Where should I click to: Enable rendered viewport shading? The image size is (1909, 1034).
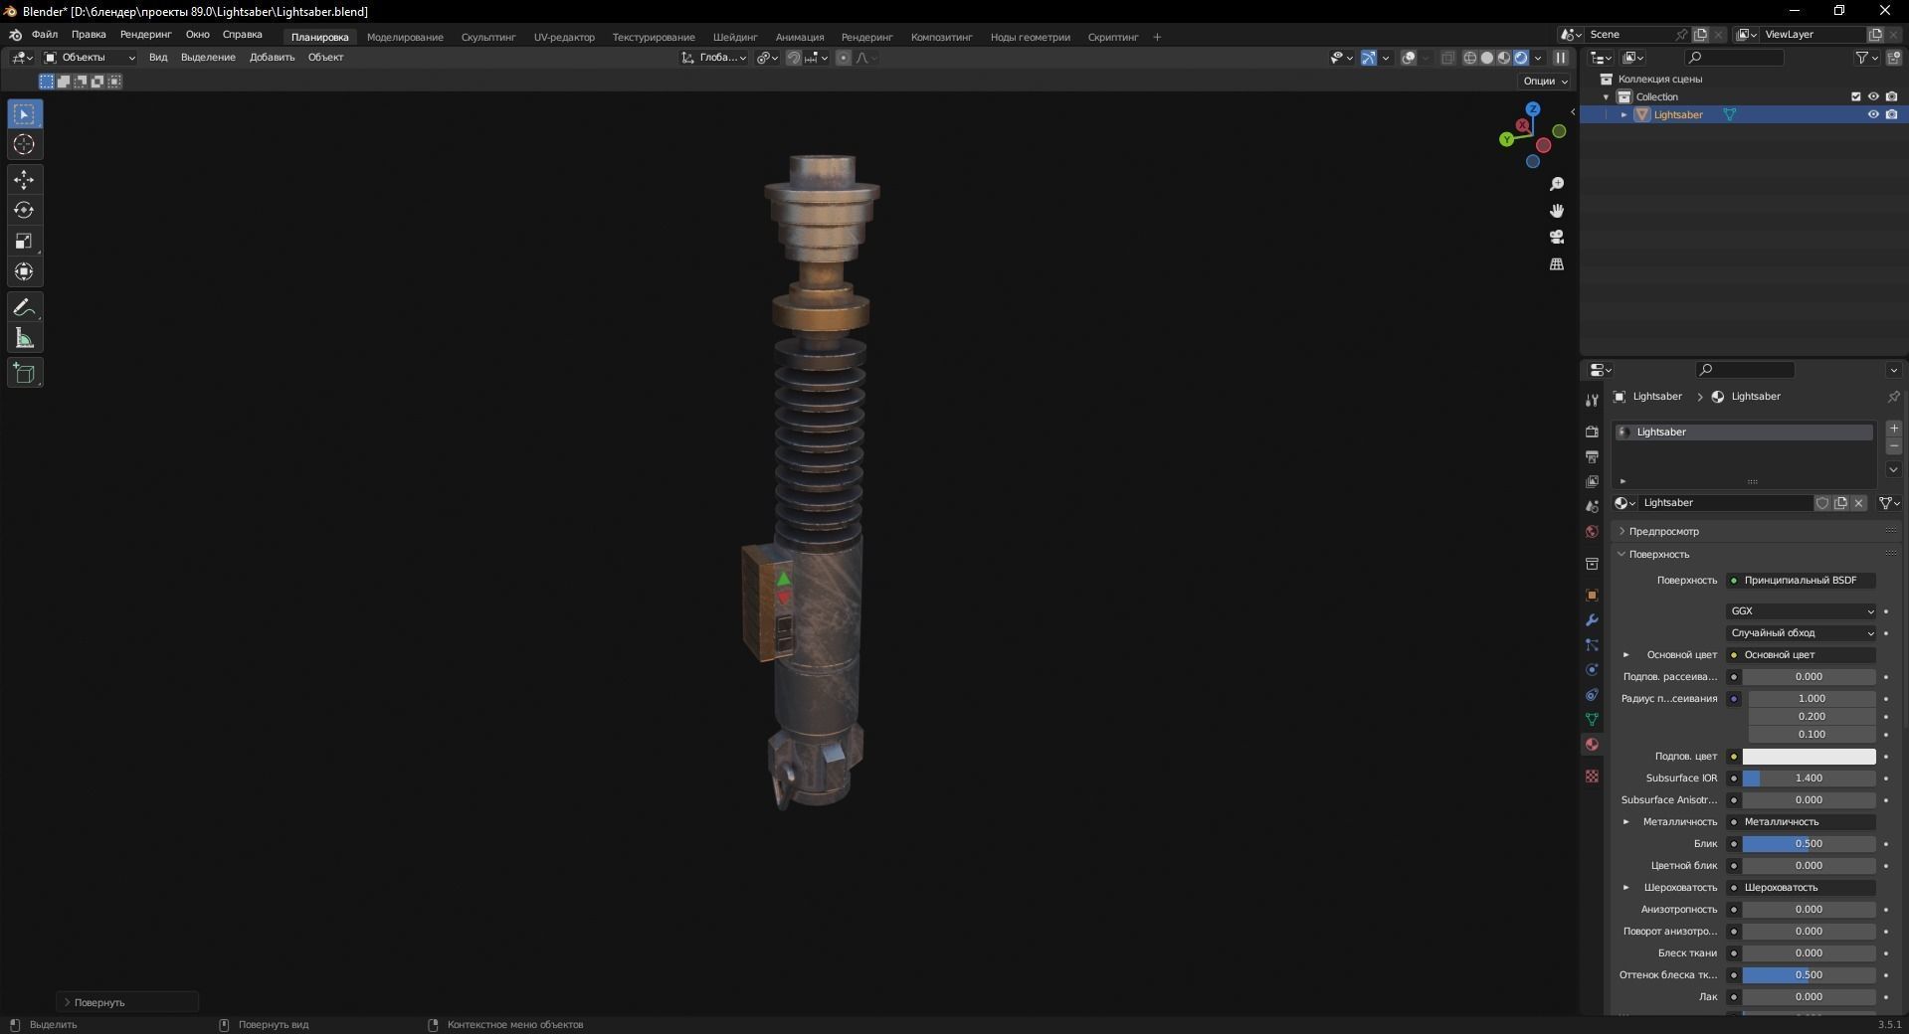pos(1521,58)
